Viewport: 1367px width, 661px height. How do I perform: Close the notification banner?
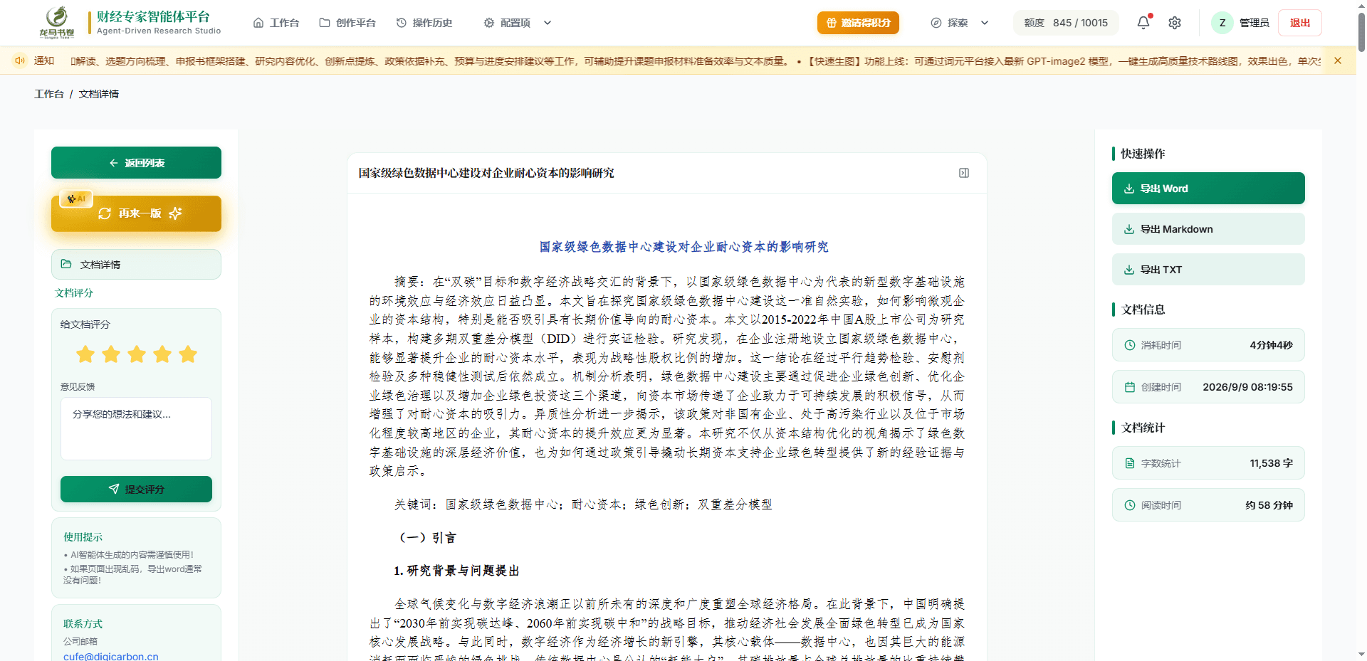[1338, 60]
